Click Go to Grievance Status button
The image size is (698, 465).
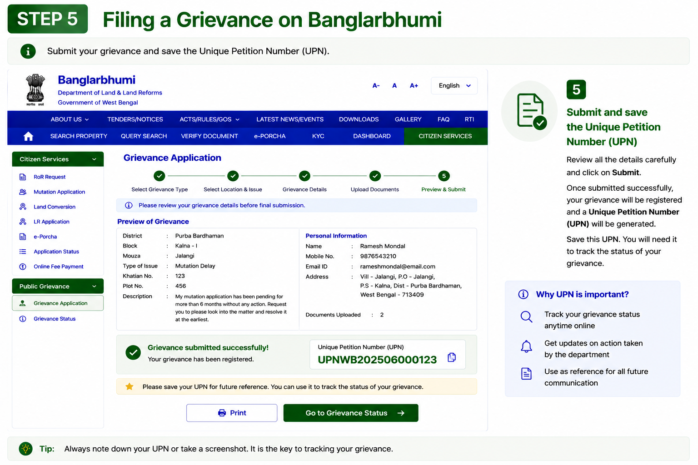[x=351, y=413]
